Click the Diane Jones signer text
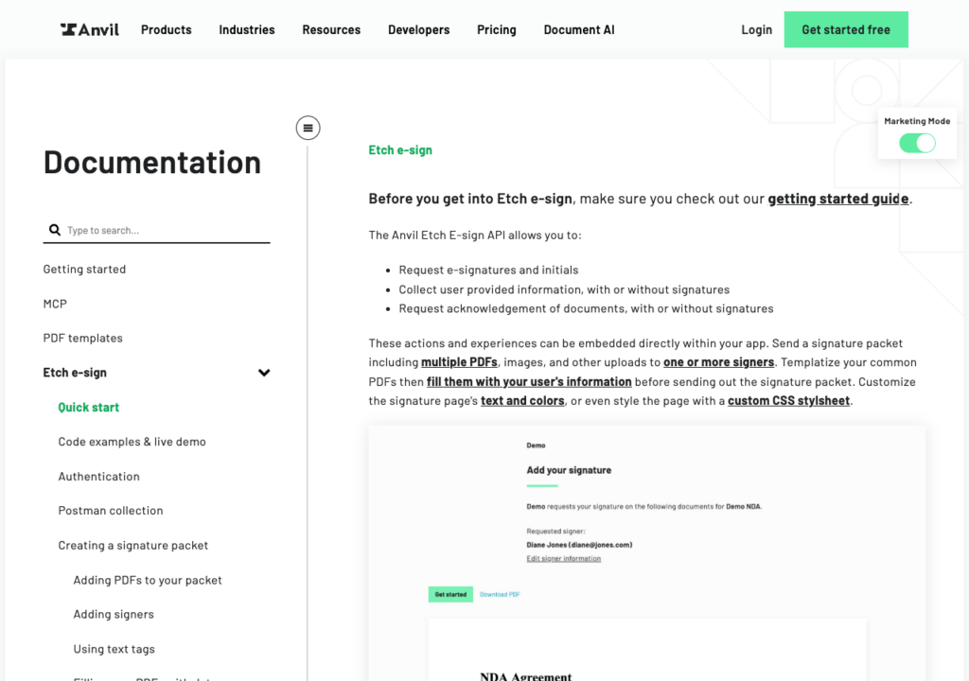The image size is (969, 681). click(x=579, y=545)
